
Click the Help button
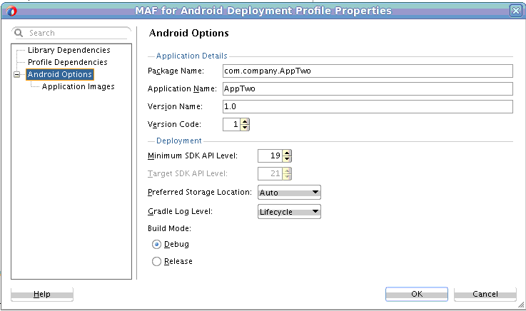[x=42, y=294]
